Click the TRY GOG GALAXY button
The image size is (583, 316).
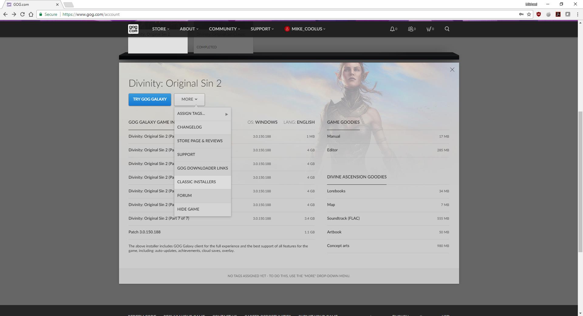point(150,99)
